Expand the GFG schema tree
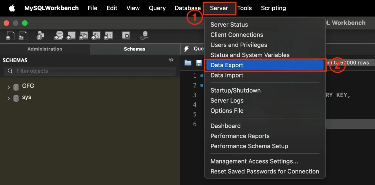This screenshot has width=375, height=185. tap(9, 87)
